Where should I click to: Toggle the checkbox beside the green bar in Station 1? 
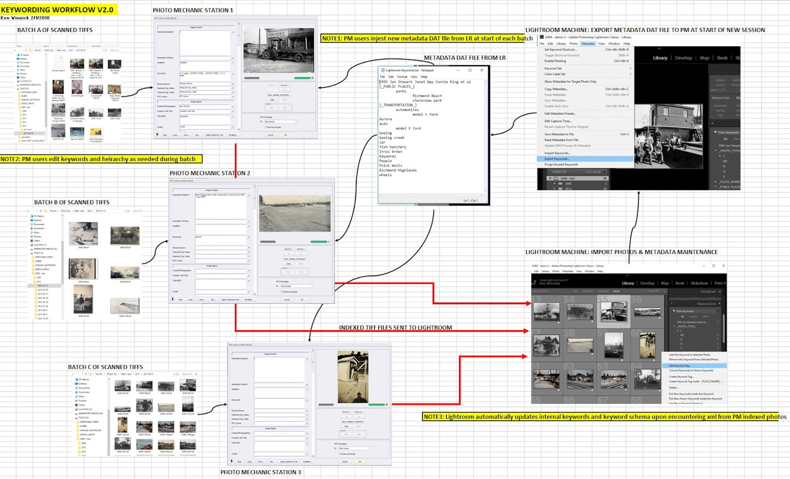pos(312,78)
